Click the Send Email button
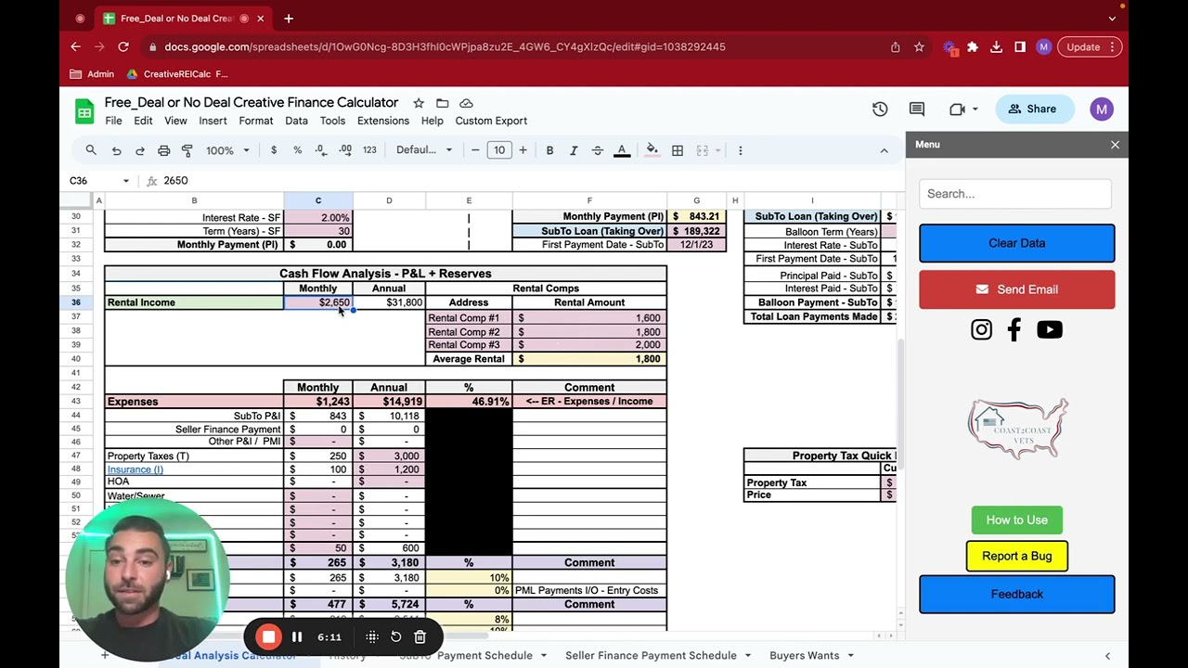This screenshot has height=668, width=1188. 1016,289
